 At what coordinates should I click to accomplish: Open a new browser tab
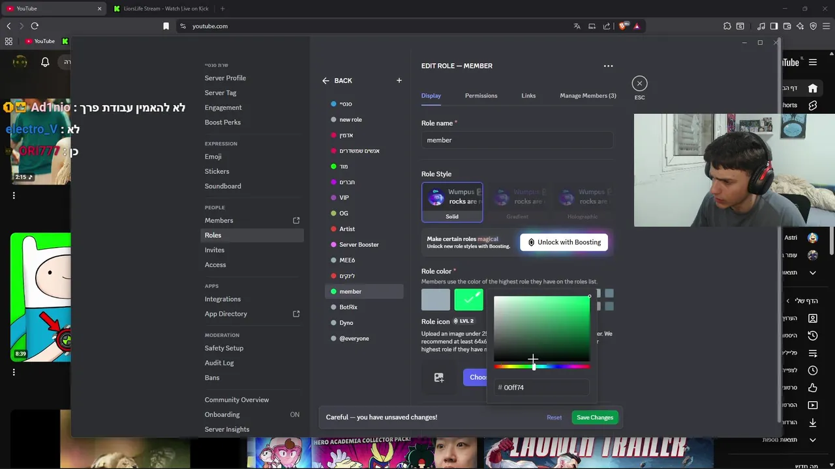[x=222, y=8]
